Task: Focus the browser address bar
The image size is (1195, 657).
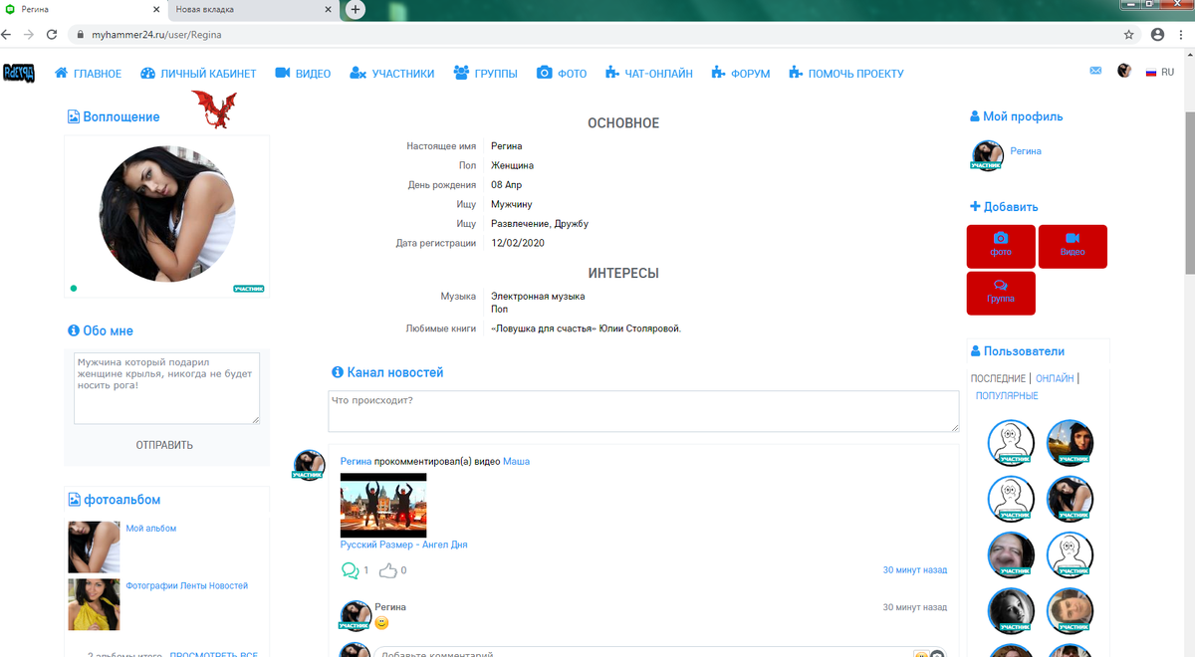Action: (597, 34)
